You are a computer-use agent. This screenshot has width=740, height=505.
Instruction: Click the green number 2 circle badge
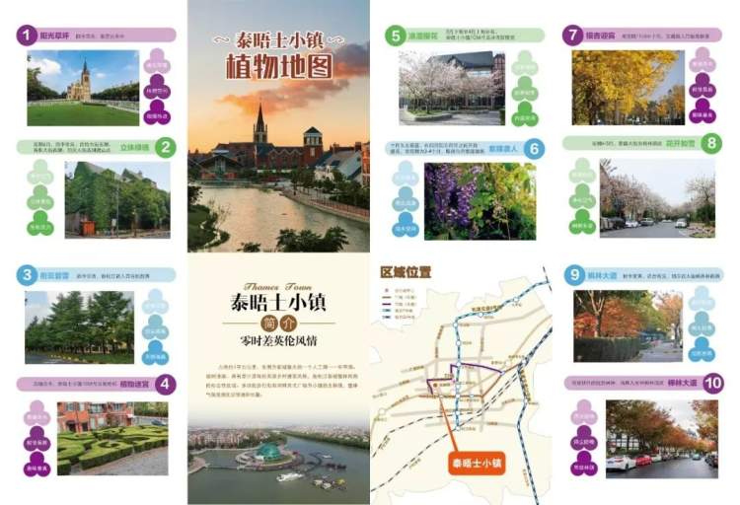pyautogui.click(x=165, y=147)
